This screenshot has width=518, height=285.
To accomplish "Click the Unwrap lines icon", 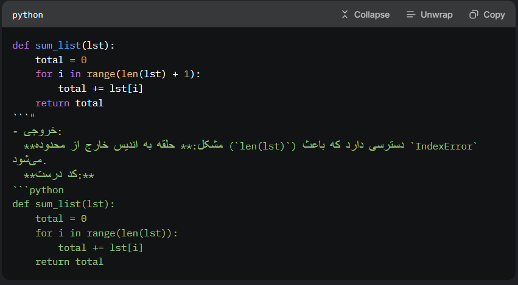I will 411,15.
